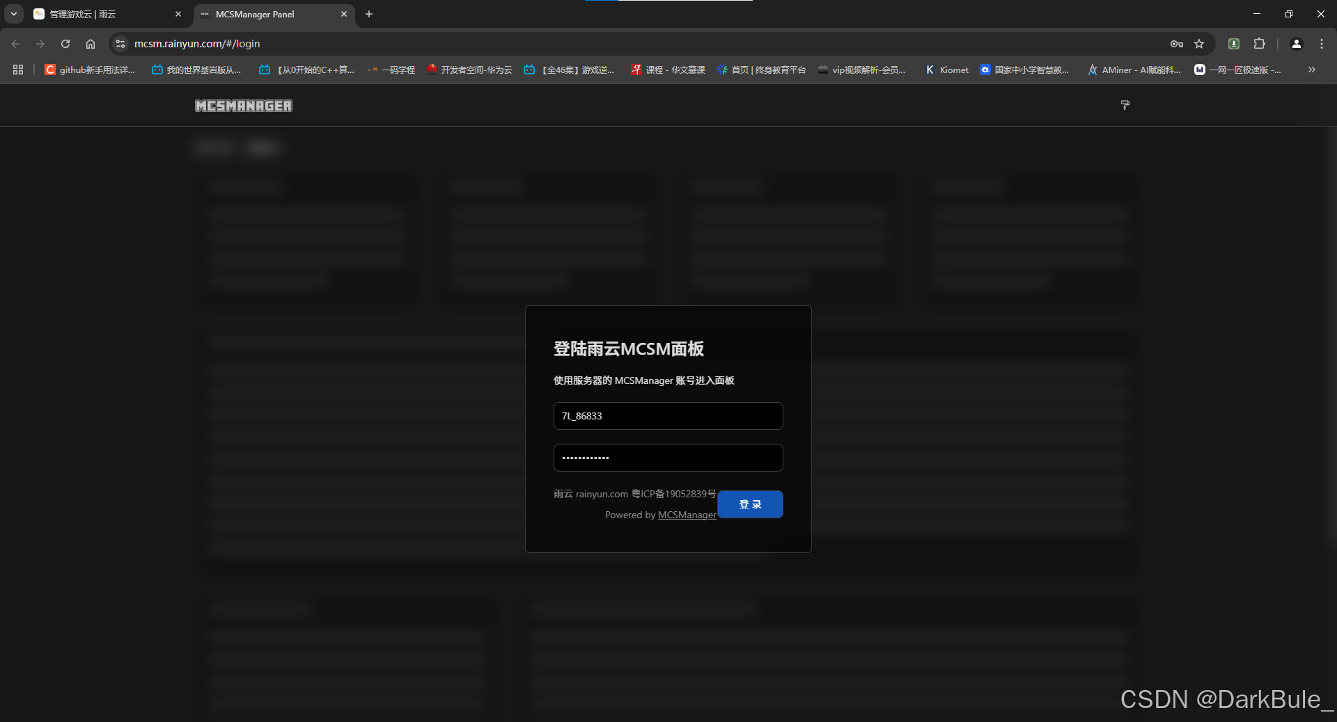The image size is (1337, 722).
Task: Go forward to the next page
Action: pos(40,44)
